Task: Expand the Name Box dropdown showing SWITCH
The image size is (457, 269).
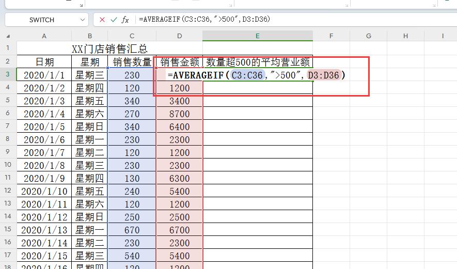Action: point(83,20)
